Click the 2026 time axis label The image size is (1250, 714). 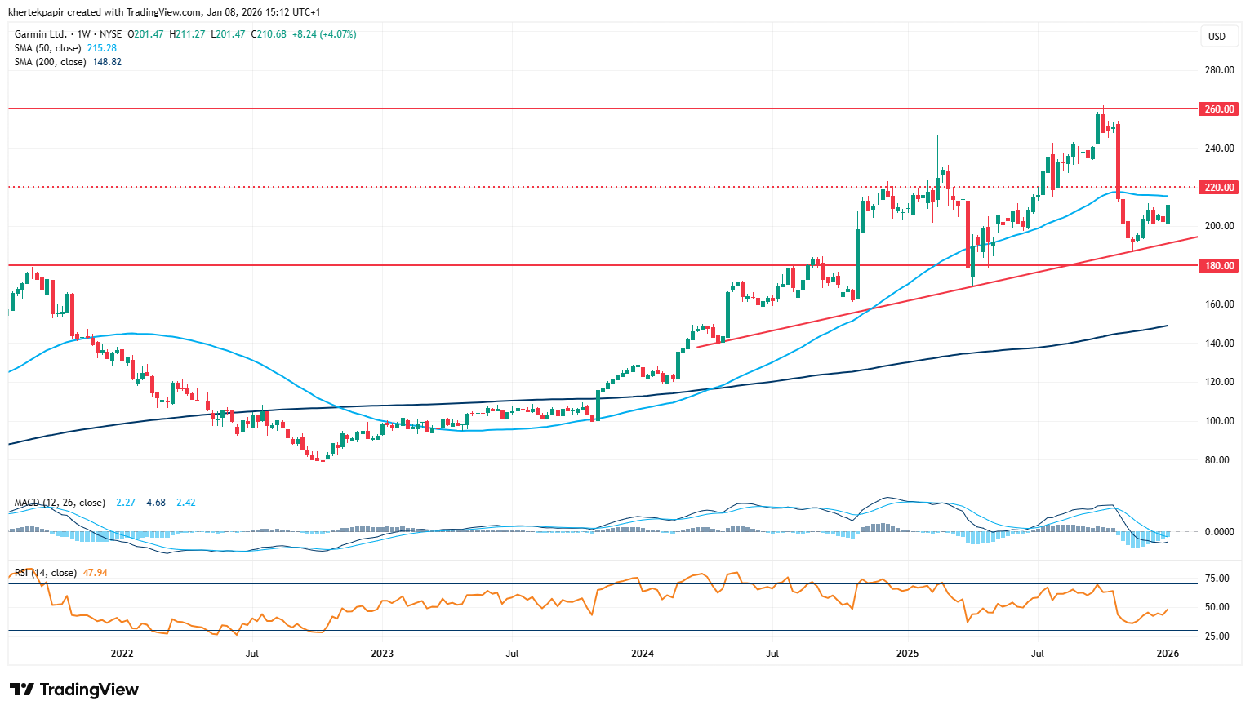(1168, 654)
